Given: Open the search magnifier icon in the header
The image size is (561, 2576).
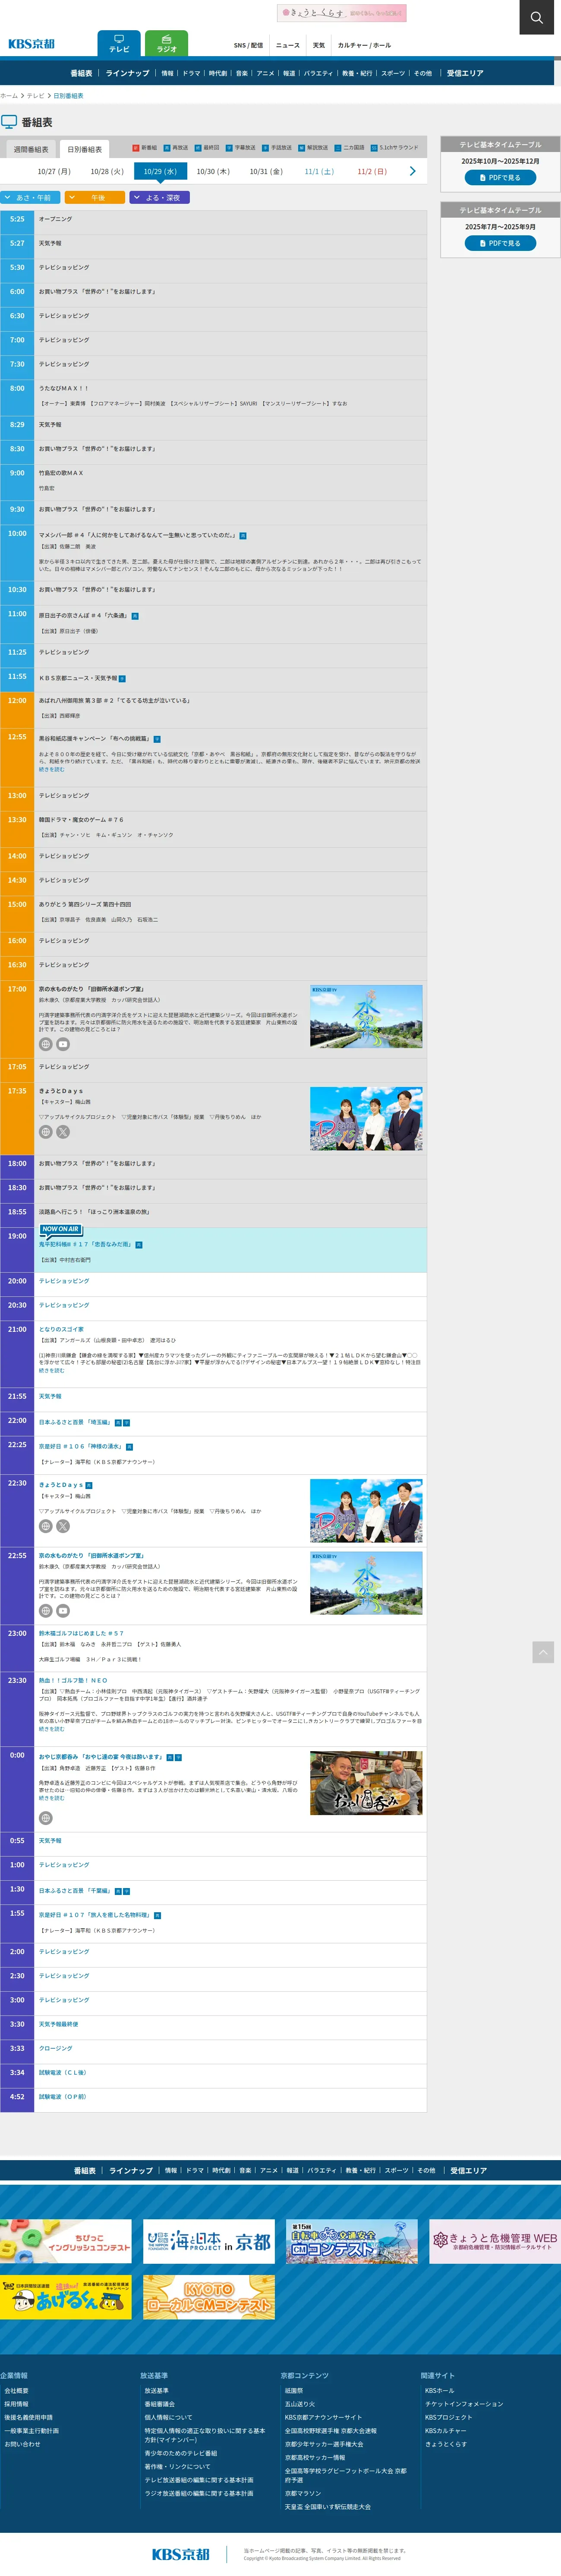Looking at the screenshot, I should [536, 17].
